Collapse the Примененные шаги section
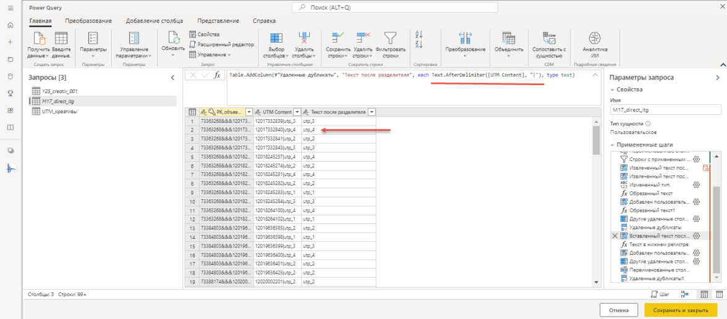This screenshot has height=319, width=727. point(613,145)
